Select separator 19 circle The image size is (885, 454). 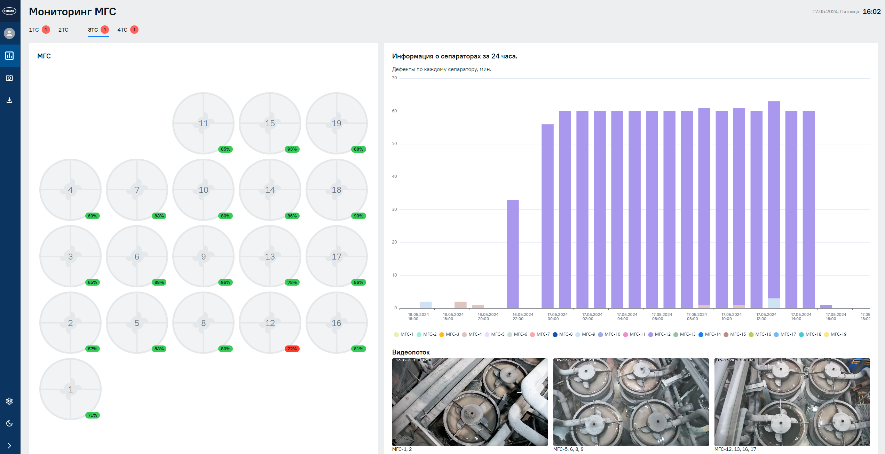tap(337, 123)
